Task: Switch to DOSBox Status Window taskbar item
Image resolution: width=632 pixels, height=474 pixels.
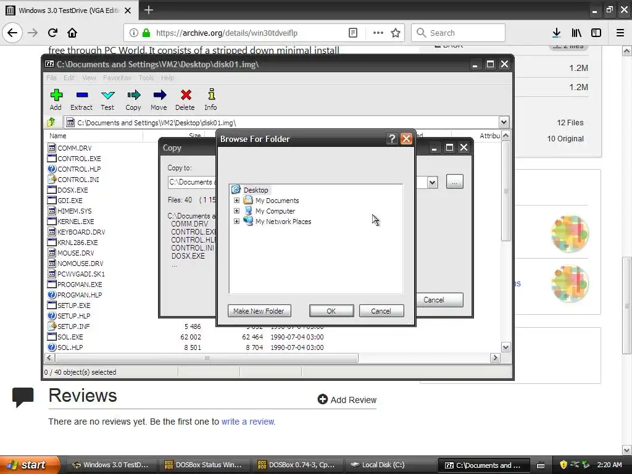Action: pyautogui.click(x=204, y=465)
